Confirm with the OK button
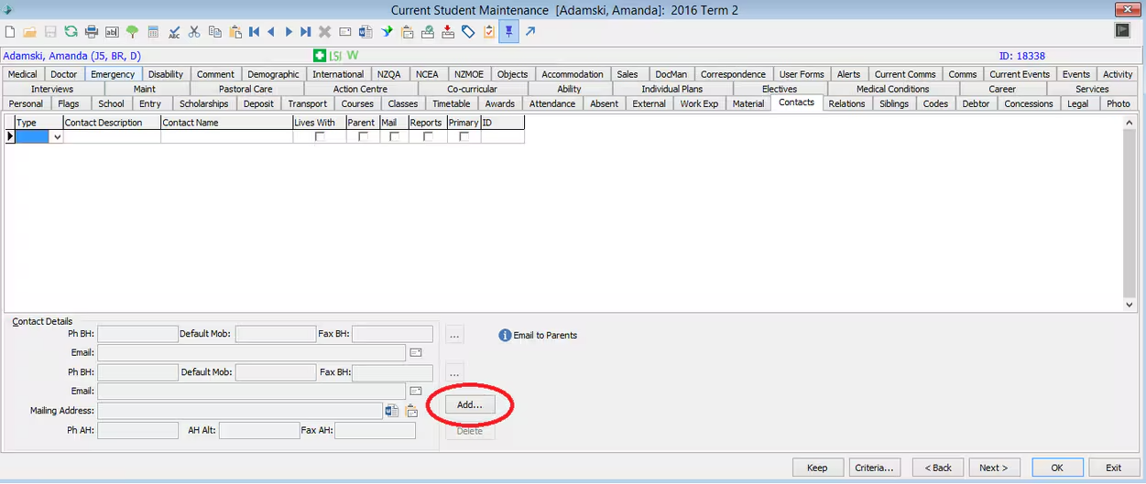Viewport: 1146px width, 484px height. coord(1057,468)
